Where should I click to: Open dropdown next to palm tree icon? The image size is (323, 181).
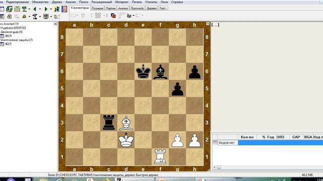pyautogui.click(x=29, y=9)
